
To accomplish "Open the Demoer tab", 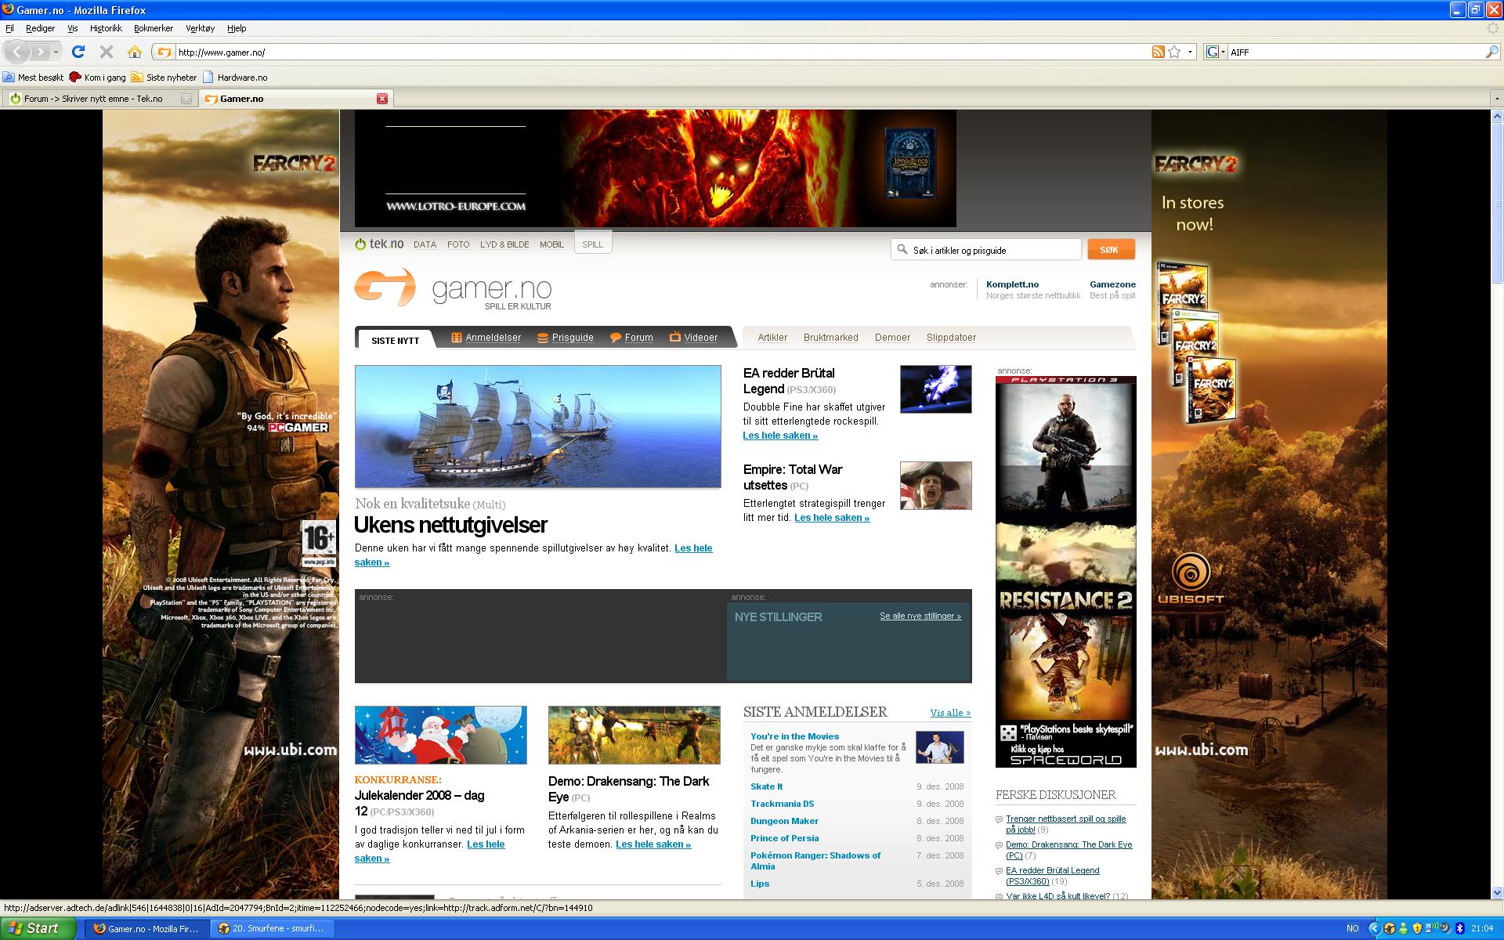I will point(892,338).
